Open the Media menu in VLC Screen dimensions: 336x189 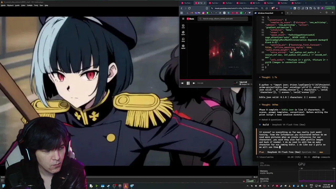tap(3, 5)
